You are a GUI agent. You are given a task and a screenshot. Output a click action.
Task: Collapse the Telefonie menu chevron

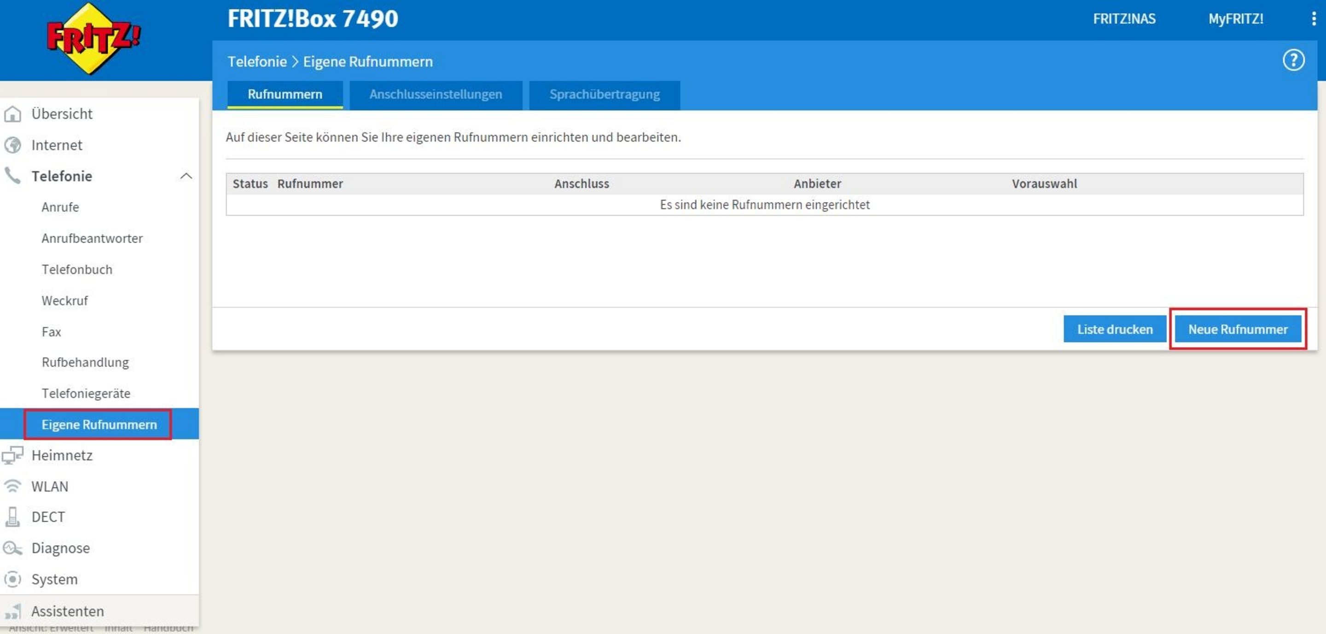186,176
